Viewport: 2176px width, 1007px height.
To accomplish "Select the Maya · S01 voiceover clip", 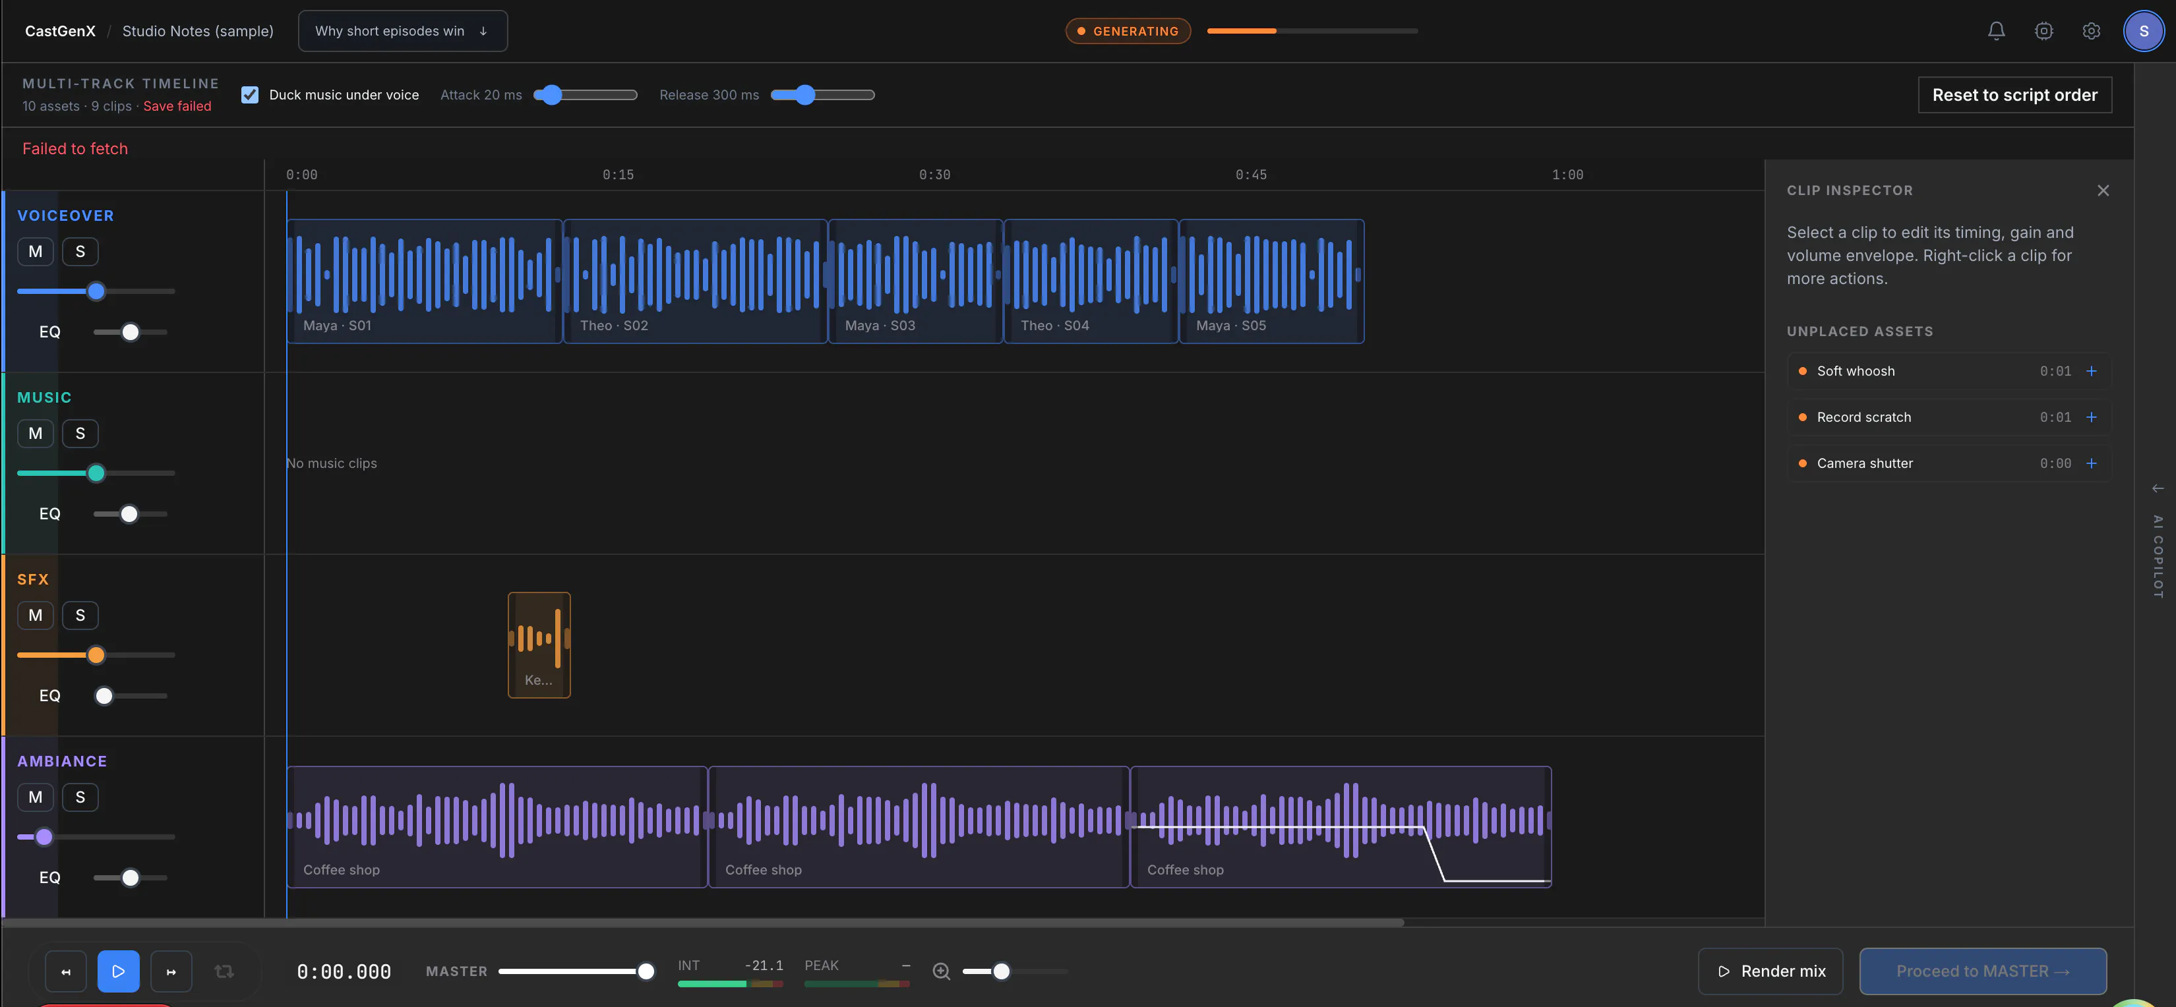I will [424, 281].
